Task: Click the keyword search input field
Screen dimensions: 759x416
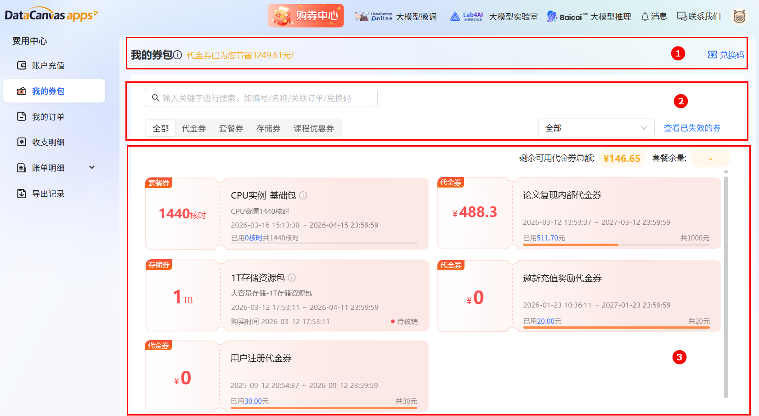Action: [x=261, y=97]
